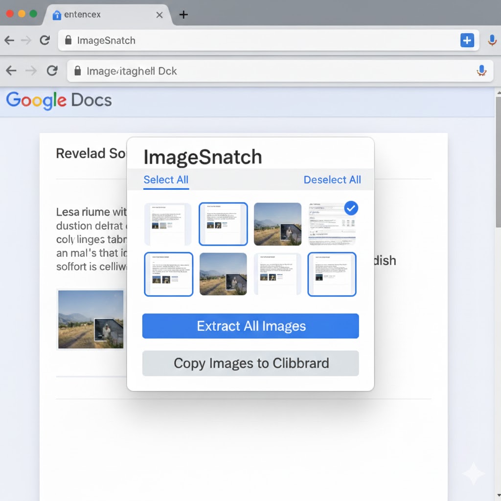Click the blue plus icon beside the address bar
The image size is (501, 501).
click(467, 40)
